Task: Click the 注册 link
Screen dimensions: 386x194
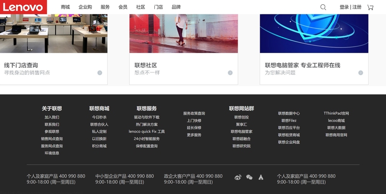Action: point(357,7)
